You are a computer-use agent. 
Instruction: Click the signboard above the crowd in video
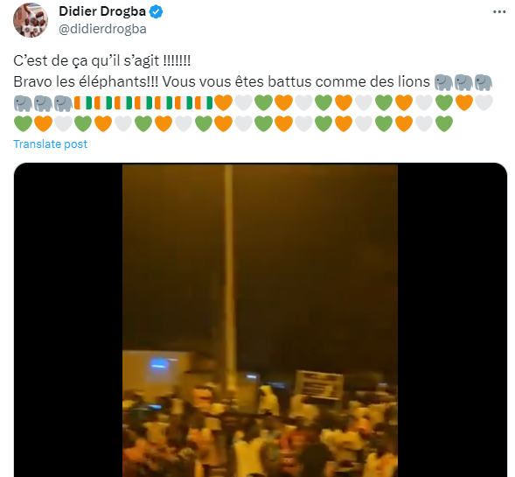(x=319, y=385)
